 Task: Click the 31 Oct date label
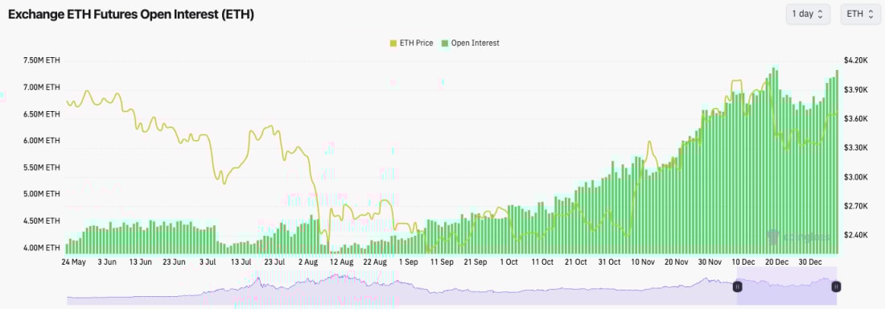(609, 262)
